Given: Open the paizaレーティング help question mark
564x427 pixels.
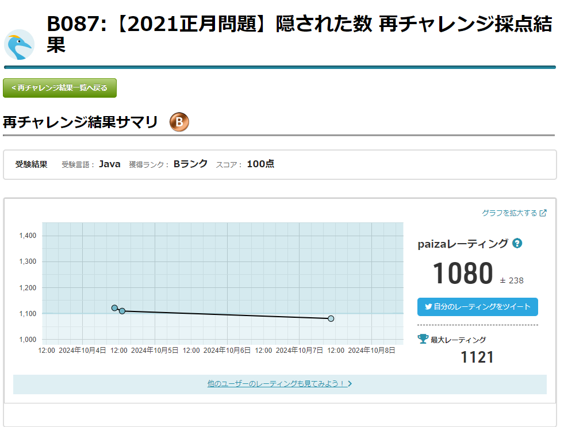Looking at the screenshot, I should [x=517, y=243].
